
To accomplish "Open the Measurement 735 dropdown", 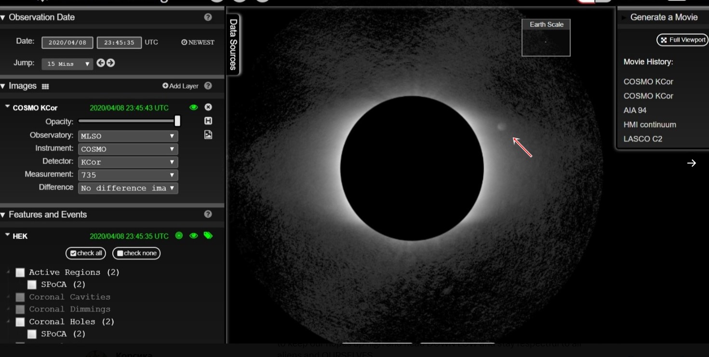I will 128,175.
